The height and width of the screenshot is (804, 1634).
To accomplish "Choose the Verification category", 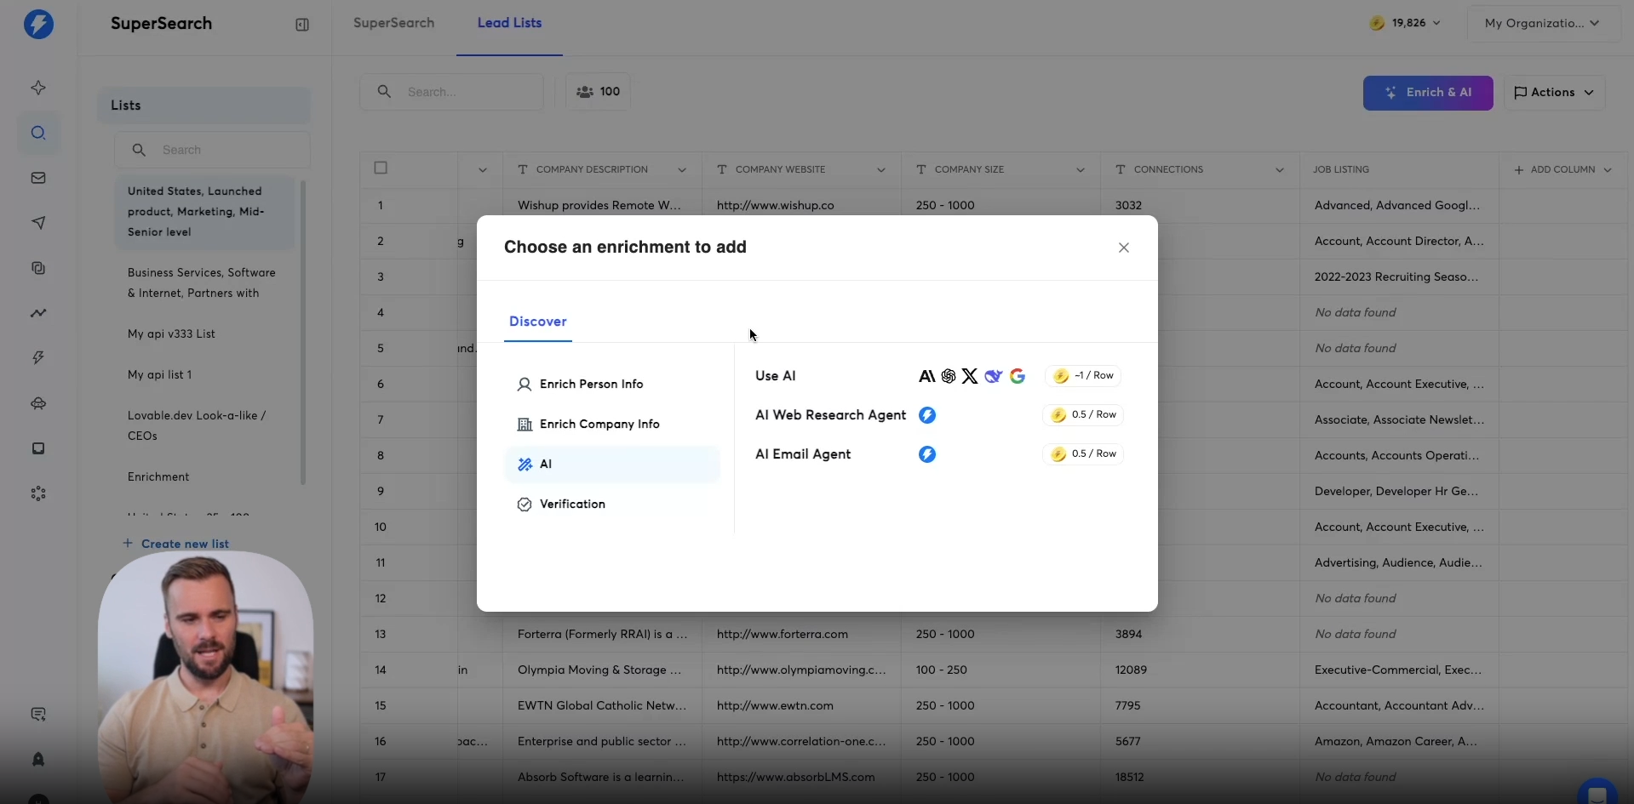I will click(x=612, y=505).
